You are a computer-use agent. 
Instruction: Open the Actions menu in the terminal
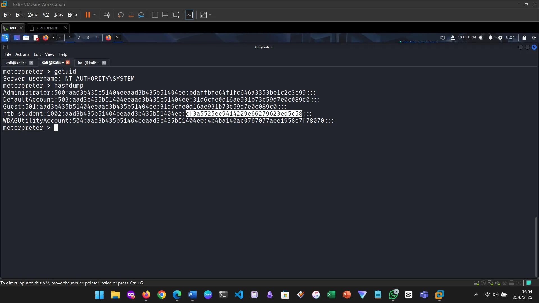[22, 54]
